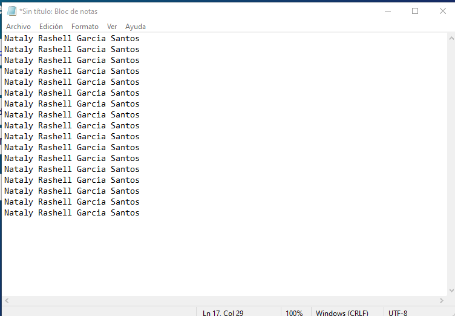Maximize the Bloc de notas window
Viewport: 455px width, 316px height.
[415, 11]
